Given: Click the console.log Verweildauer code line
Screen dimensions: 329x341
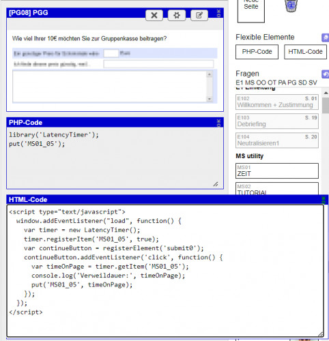Looking at the screenshot, I should [109, 276].
